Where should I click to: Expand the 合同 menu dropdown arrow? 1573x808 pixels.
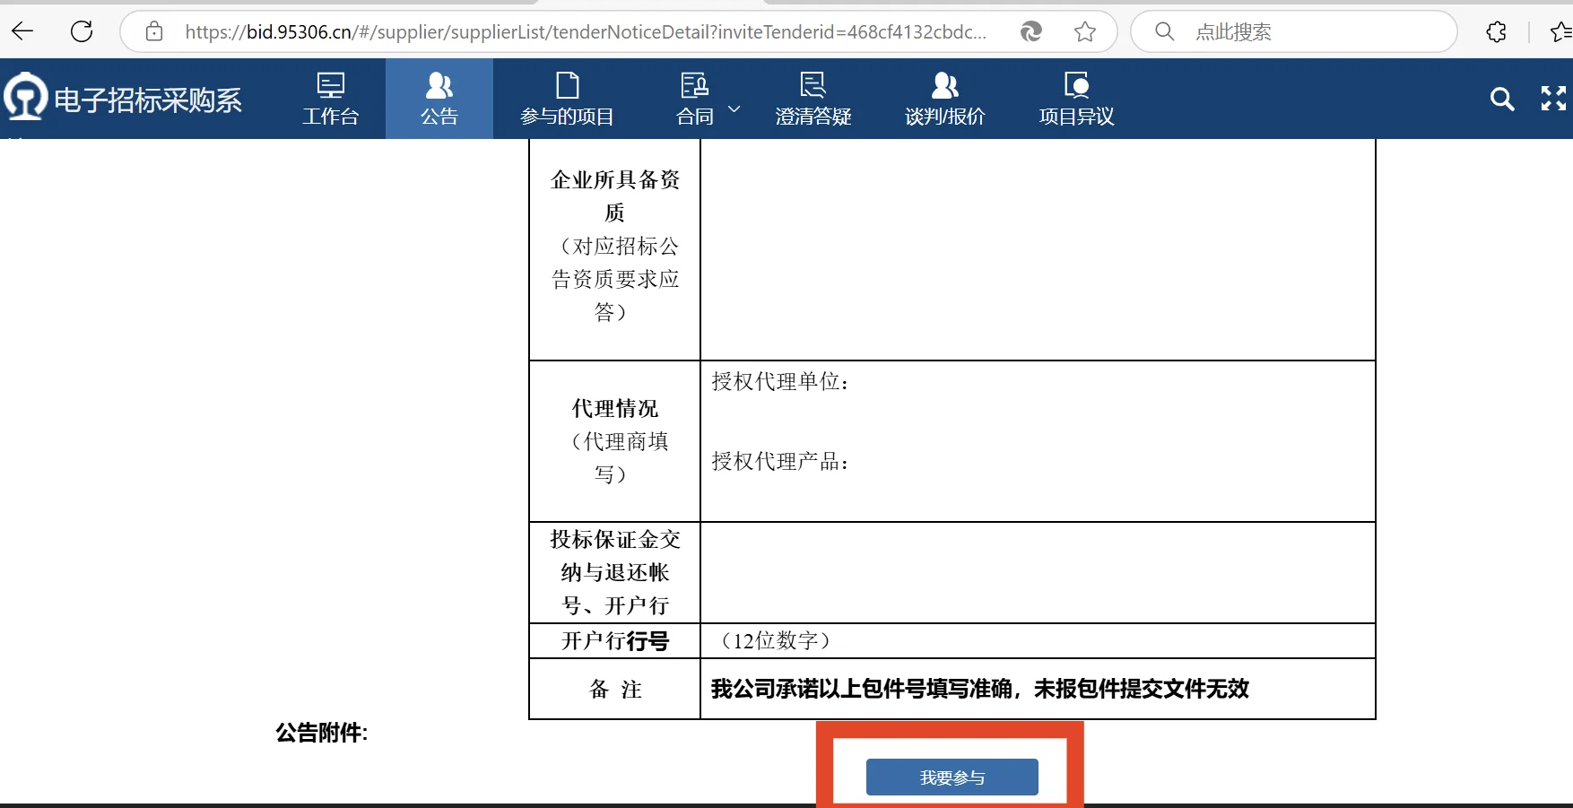tap(734, 108)
